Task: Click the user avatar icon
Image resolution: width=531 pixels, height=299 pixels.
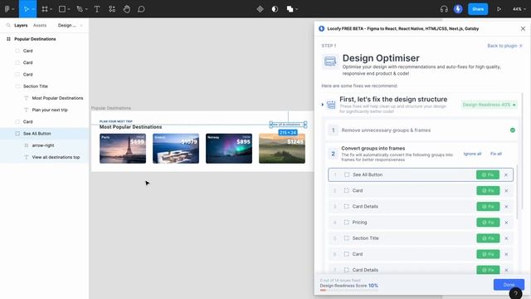Action: click(458, 9)
